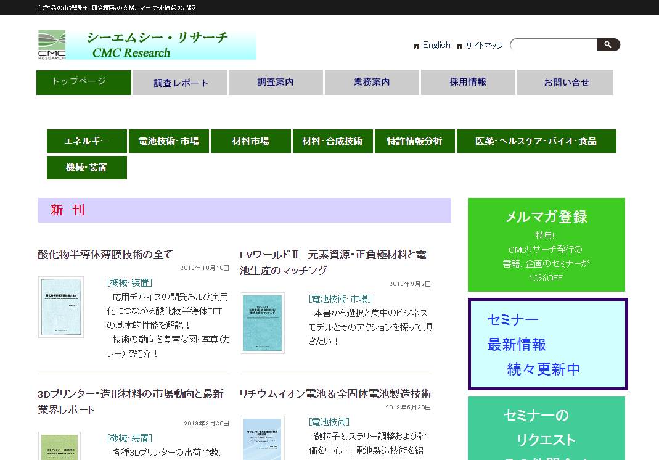The image size is (659, 460).
Task: Open the 酸化物半導体薄膜技術の全て book cover thumbnail
Action: pos(61,307)
